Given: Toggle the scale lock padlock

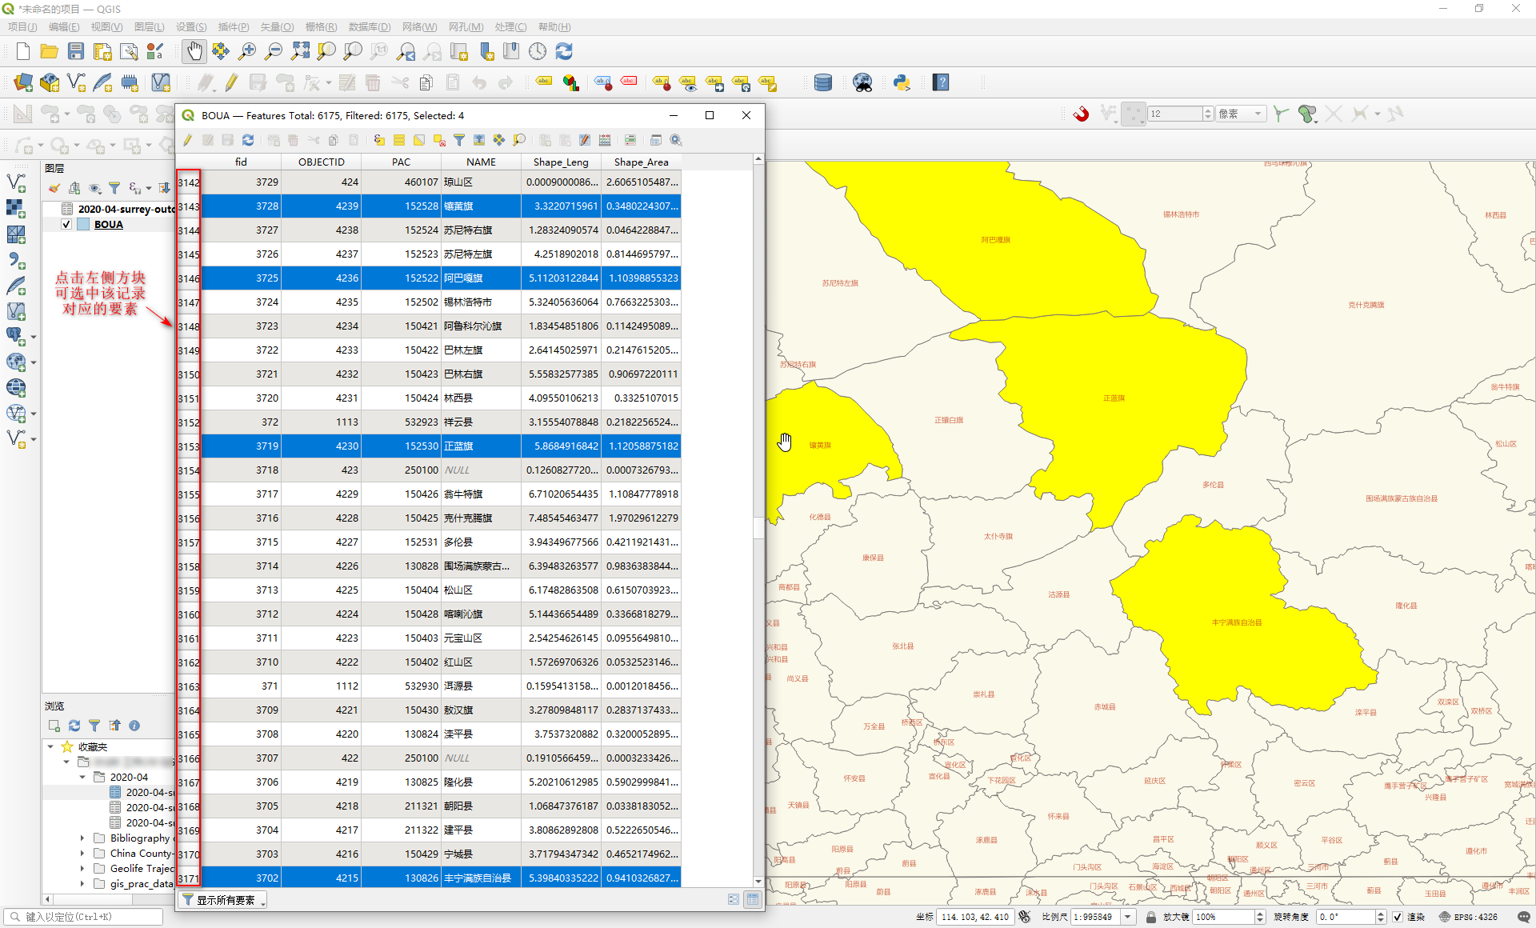Looking at the screenshot, I should [1150, 917].
